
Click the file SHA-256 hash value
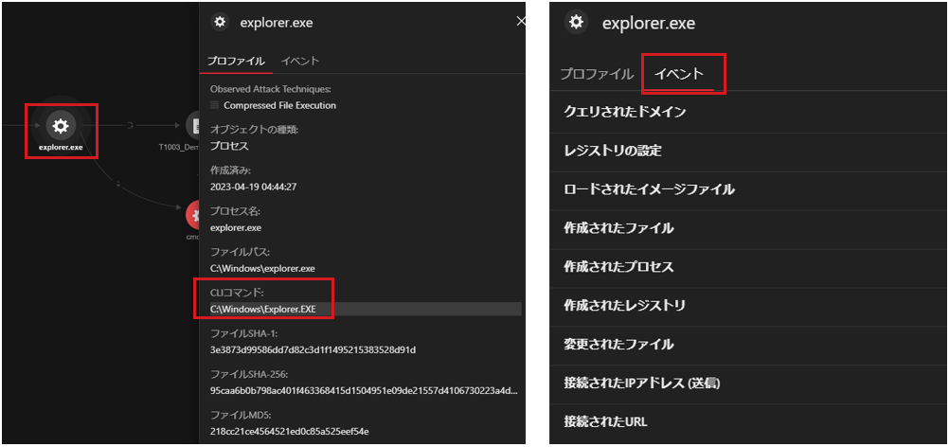coord(365,391)
